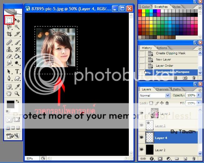Pick the Magic Wand tool
This screenshot has height=163, width=204.
tap(17, 27)
